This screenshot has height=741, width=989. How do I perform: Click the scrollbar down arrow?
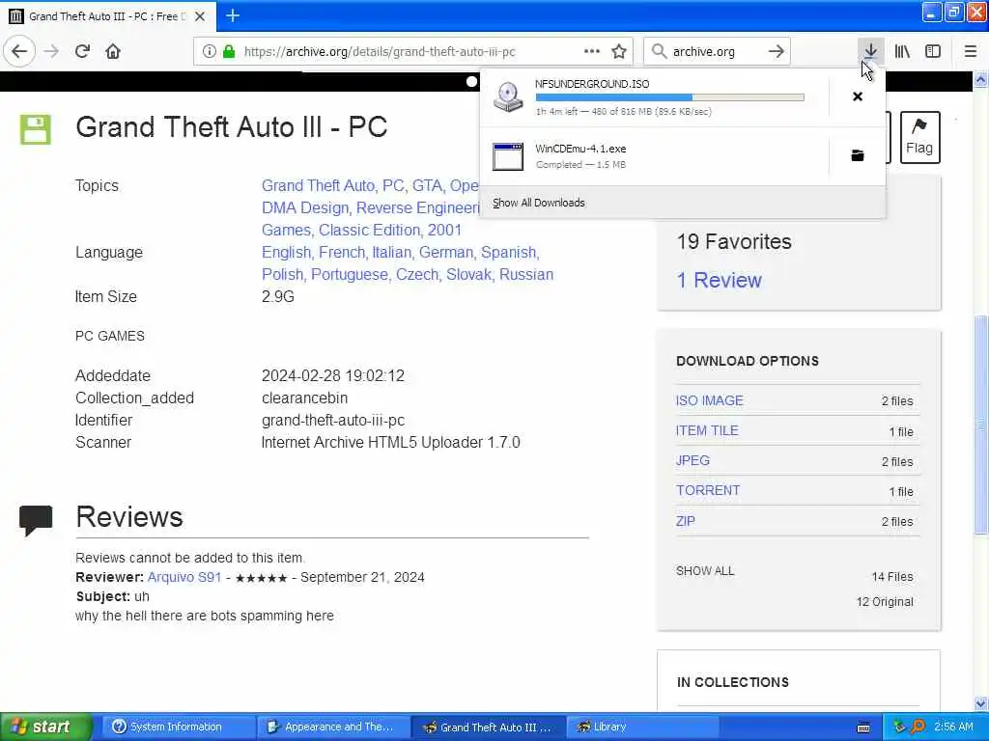click(981, 703)
